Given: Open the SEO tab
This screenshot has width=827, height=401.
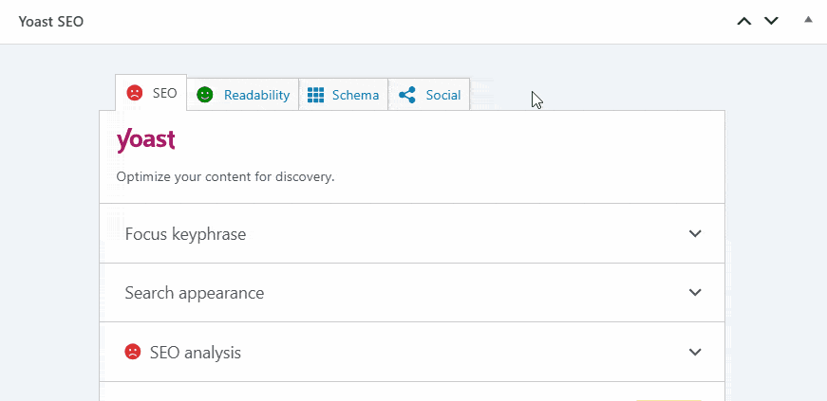Looking at the screenshot, I should click(151, 93).
